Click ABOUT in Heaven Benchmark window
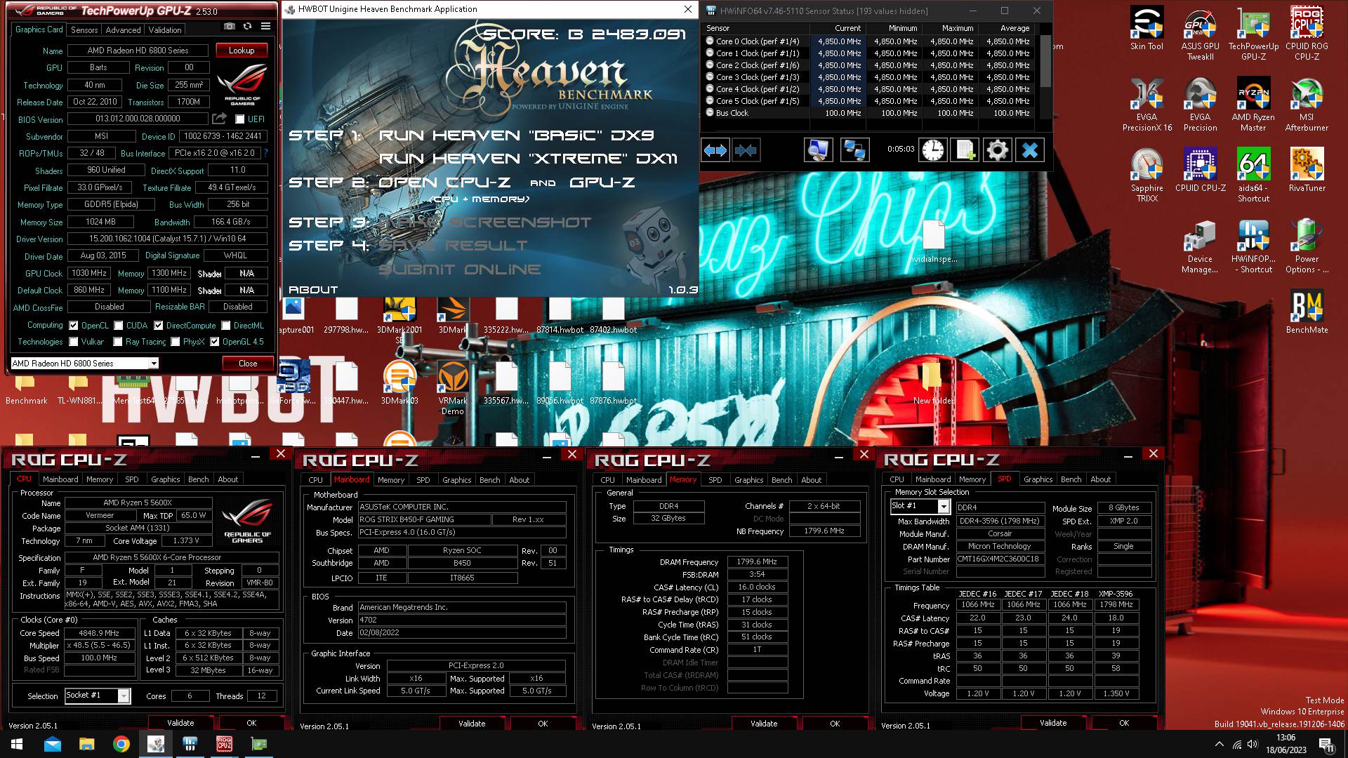Viewport: 1348px width, 758px height. (x=313, y=290)
